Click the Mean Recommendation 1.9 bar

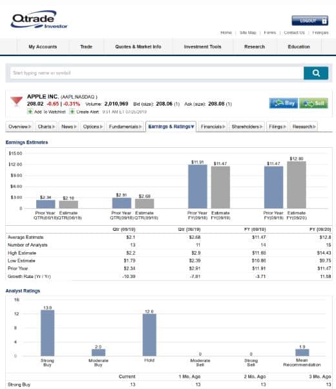coord(302,353)
